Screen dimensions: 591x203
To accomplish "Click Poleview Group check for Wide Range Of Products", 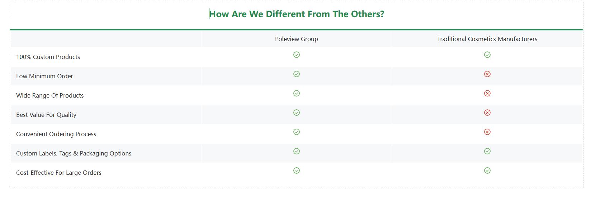I will click(297, 93).
